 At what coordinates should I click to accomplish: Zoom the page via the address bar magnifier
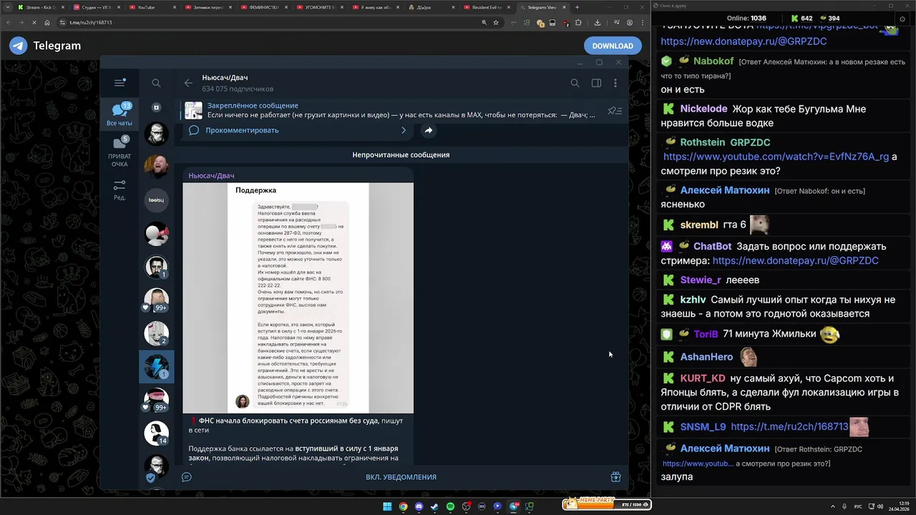484,22
